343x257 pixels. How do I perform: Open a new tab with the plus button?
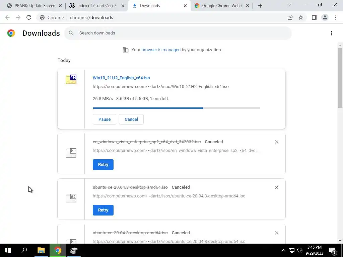point(260,6)
